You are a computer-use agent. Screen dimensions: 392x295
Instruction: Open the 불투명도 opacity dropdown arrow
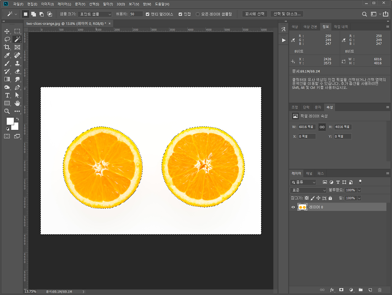click(x=359, y=190)
